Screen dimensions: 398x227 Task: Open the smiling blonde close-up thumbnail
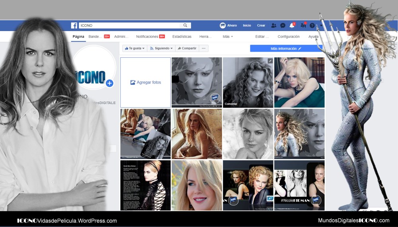click(x=197, y=185)
